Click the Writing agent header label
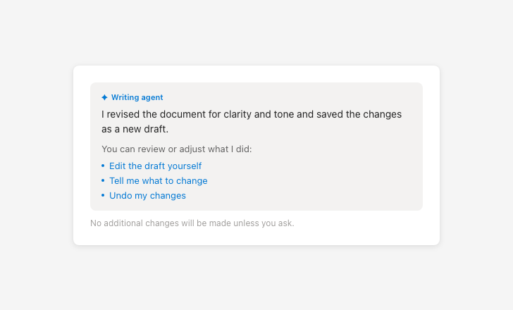Screen dimensions: 513x310 (137, 98)
